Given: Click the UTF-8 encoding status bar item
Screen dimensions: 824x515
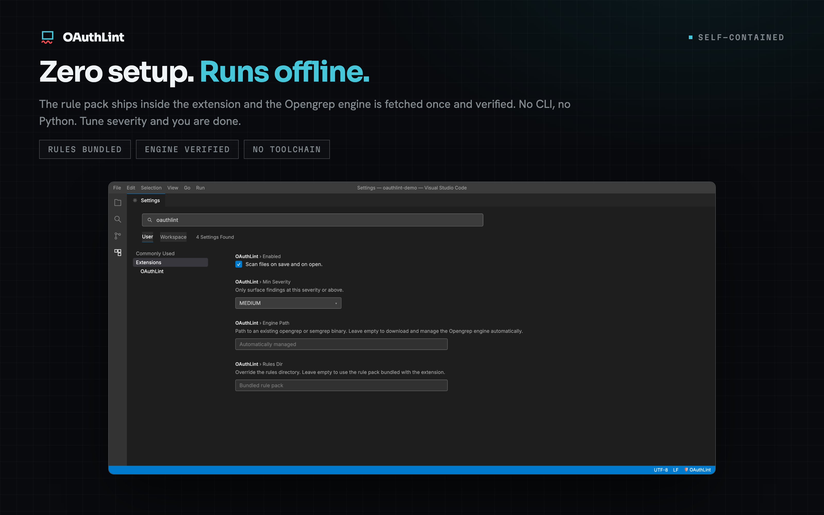Looking at the screenshot, I should 660,470.
